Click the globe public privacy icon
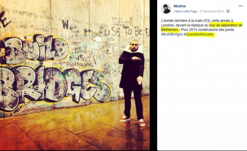 tap(228, 11)
